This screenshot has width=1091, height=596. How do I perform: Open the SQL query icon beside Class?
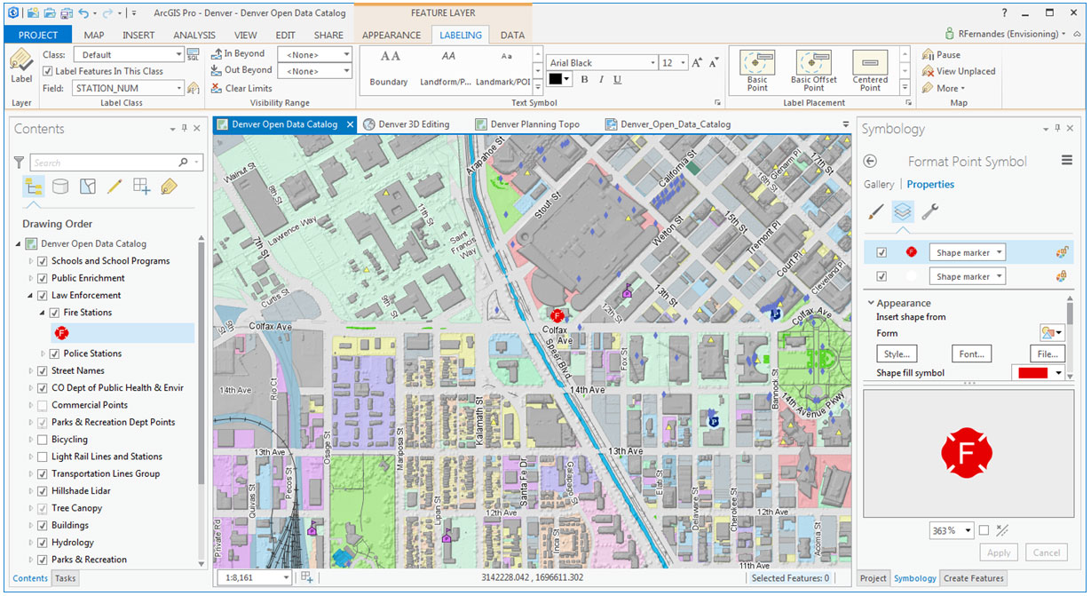194,55
